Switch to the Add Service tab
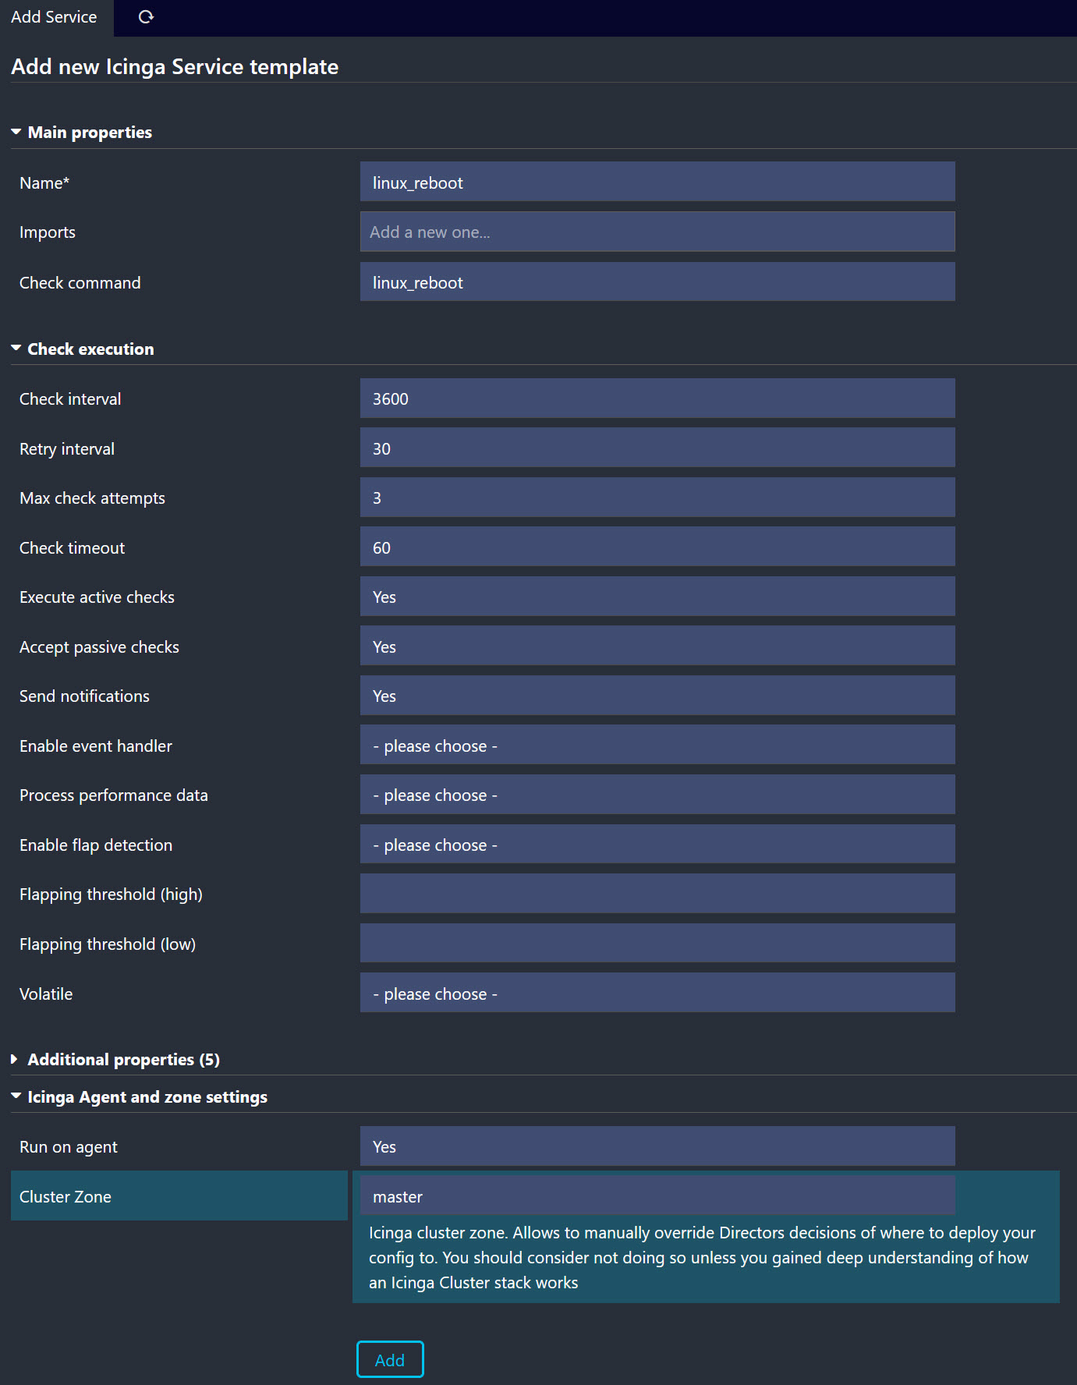 (55, 17)
